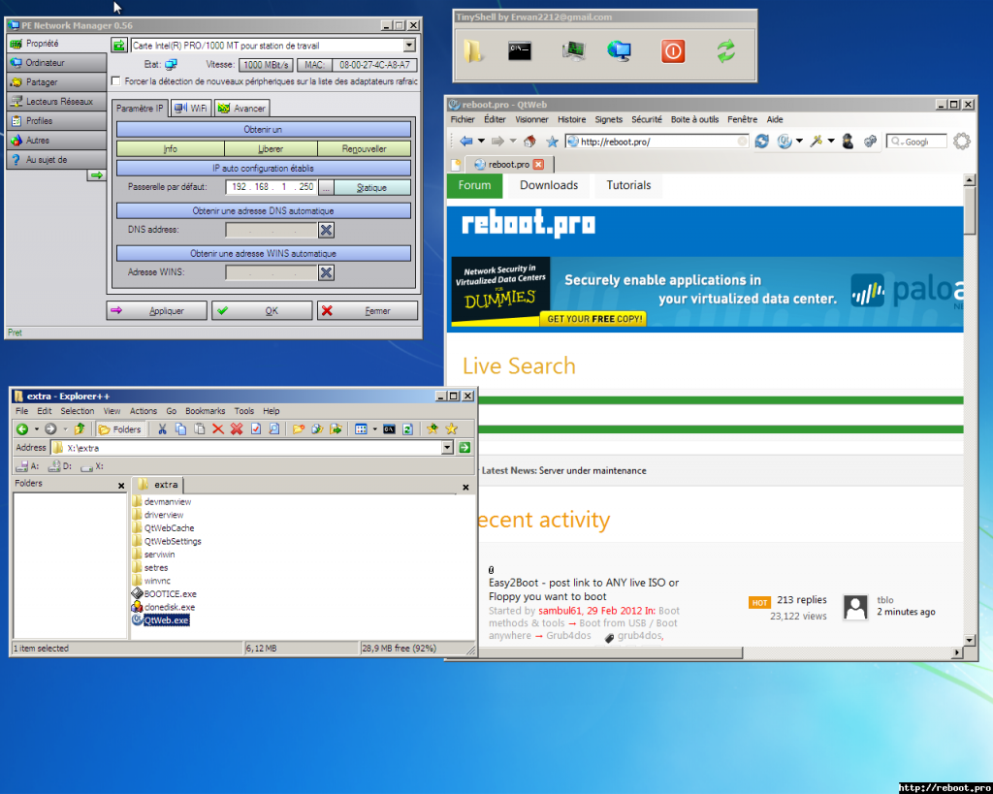Open the command prompt from TinyShell
993x794 pixels.
(x=521, y=51)
